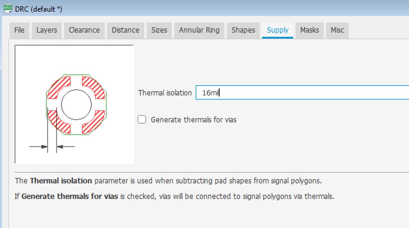Switch to the Shapes tab
409x228 pixels.
tap(243, 30)
